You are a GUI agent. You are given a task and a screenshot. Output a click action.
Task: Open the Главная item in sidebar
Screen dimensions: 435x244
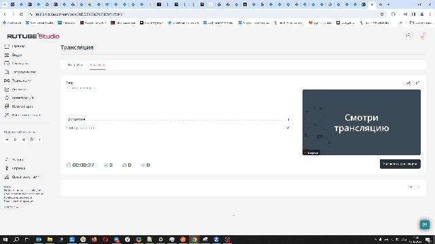(x=15, y=47)
